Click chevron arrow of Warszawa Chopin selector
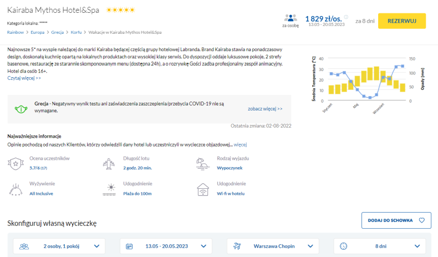The width and height of the screenshot is (438, 257). coord(310,246)
